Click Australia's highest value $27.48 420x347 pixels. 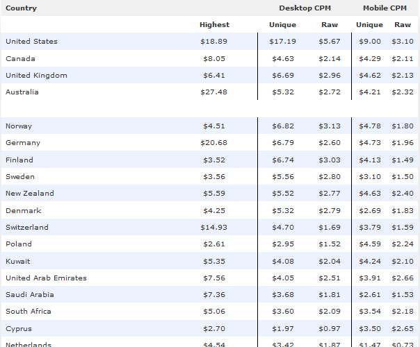214,92
